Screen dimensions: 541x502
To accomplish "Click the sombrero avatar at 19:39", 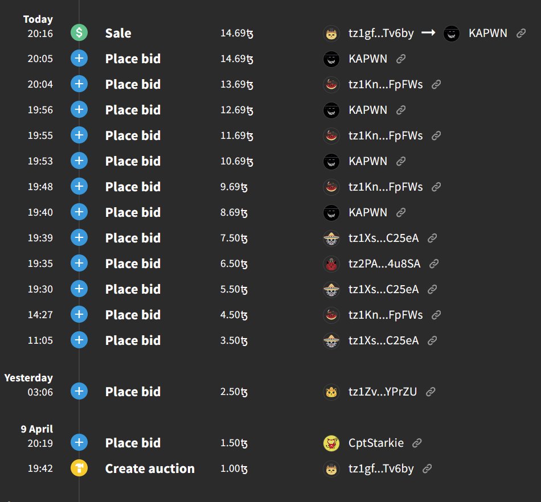I will (331, 238).
